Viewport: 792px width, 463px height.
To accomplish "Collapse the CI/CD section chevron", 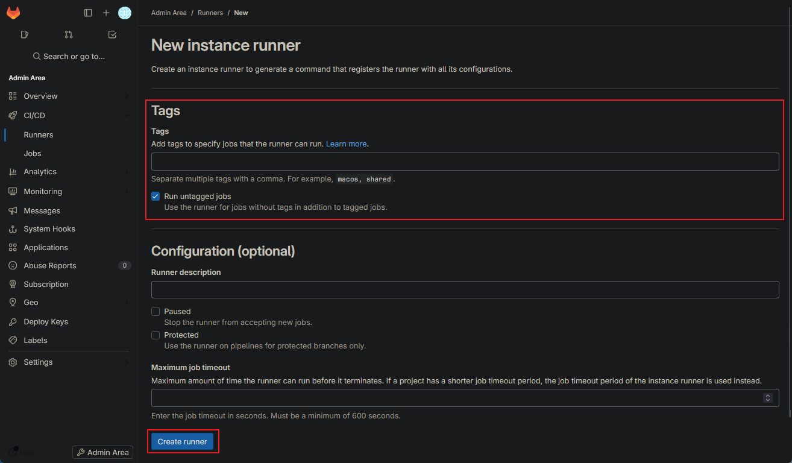I will point(127,115).
